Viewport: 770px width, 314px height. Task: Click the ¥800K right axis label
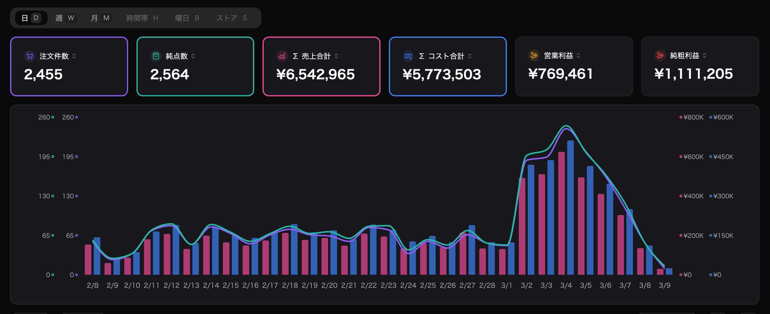tap(693, 117)
